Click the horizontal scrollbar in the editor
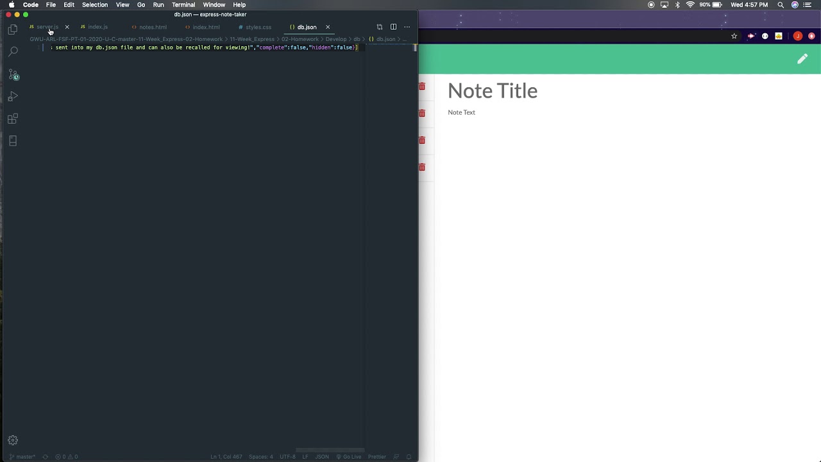This screenshot has width=821, height=462. (330, 450)
